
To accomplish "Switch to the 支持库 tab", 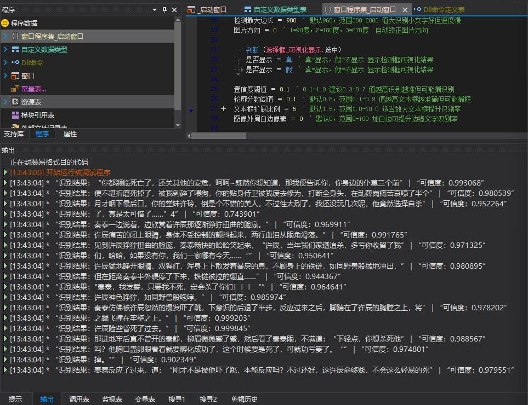I will [13, 134].
